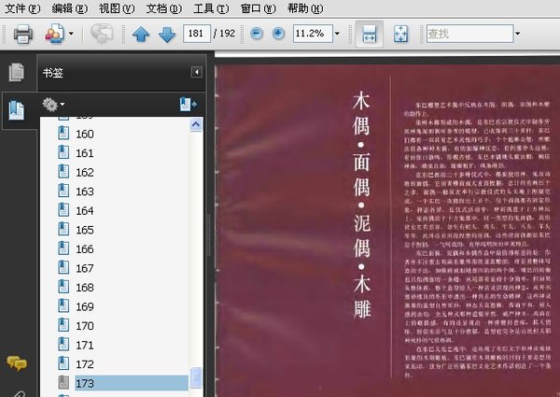The width and height of the screenshot is (560, 397).
Task: Click total page count text / 192
Action: click(x=224, y=34)
